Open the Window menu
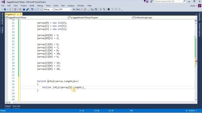202x113 pixels. (x=81, y=6)
